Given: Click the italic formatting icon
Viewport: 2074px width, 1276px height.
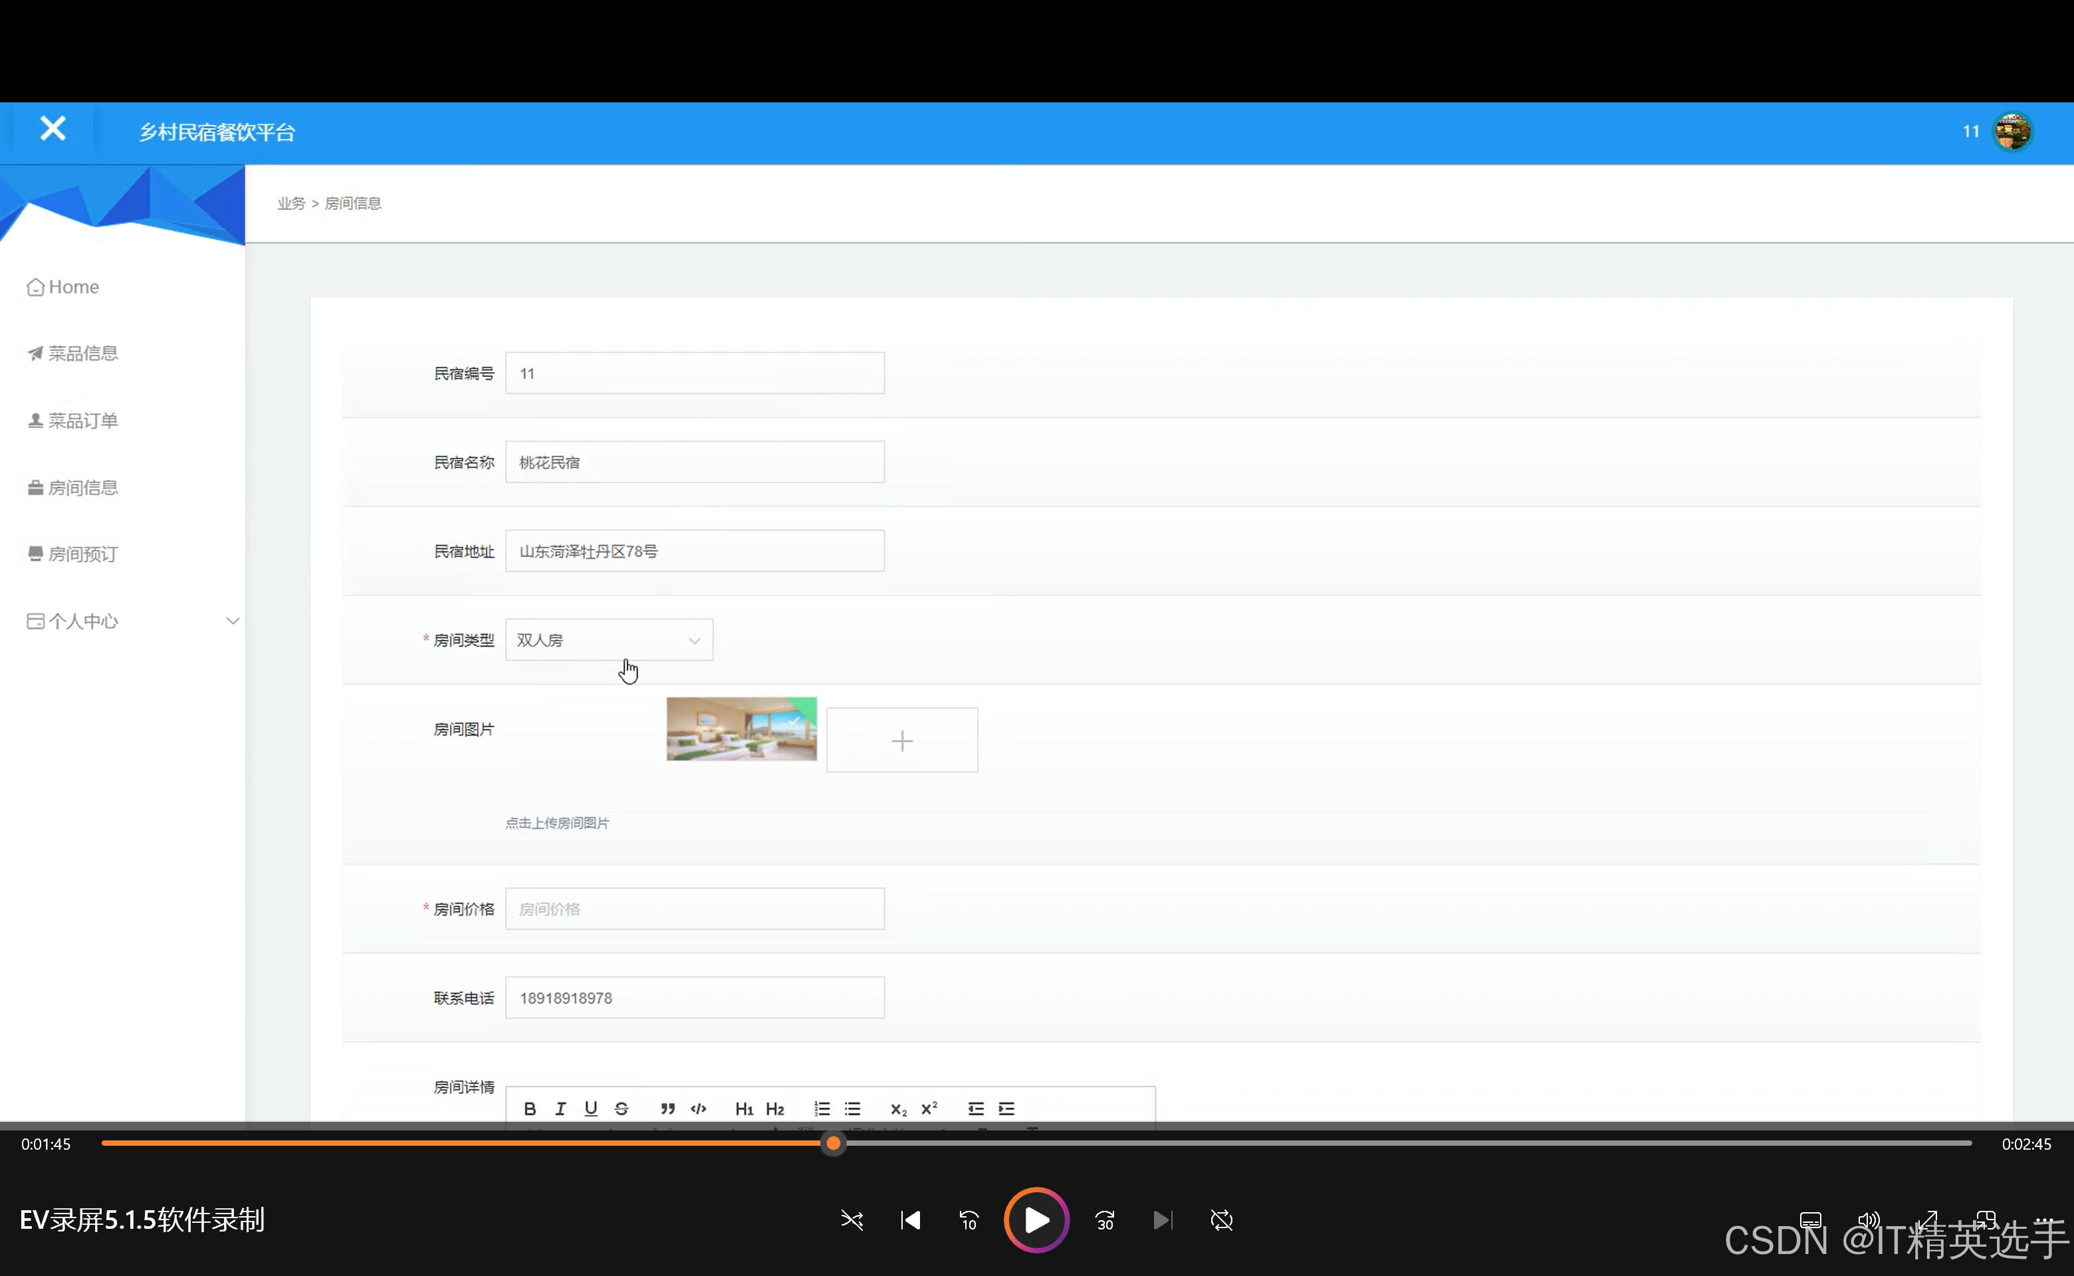Looking at the screenshot, I should tap(560, 1108).
